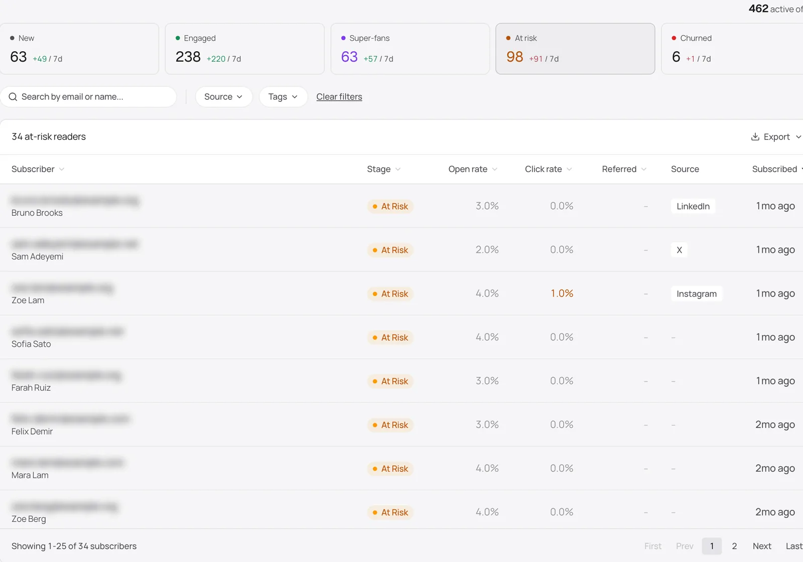The width and height of the screenshot is (803, 562).
Task: Open Zoe Berg subscriber row
Action: click(x=401, y=510)
